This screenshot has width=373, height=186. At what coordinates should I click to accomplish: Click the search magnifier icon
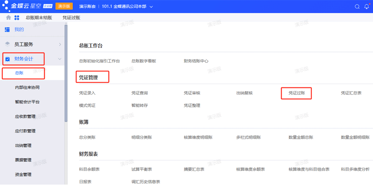(x=357, y=7)
